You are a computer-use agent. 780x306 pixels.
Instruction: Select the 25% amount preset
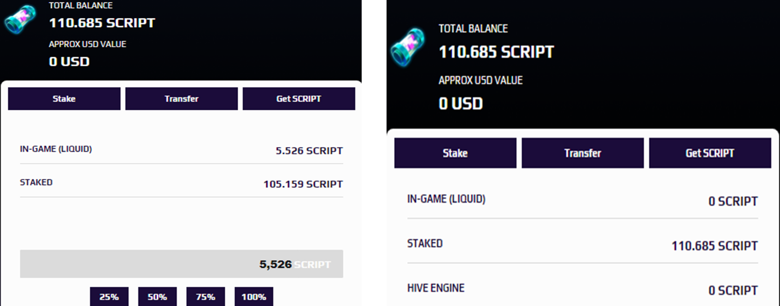pos(109,297)
